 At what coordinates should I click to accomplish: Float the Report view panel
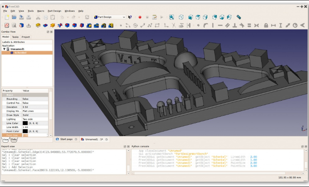click(125, 147)
